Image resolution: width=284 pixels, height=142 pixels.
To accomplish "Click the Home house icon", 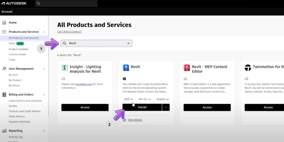I will pos(4,22).
